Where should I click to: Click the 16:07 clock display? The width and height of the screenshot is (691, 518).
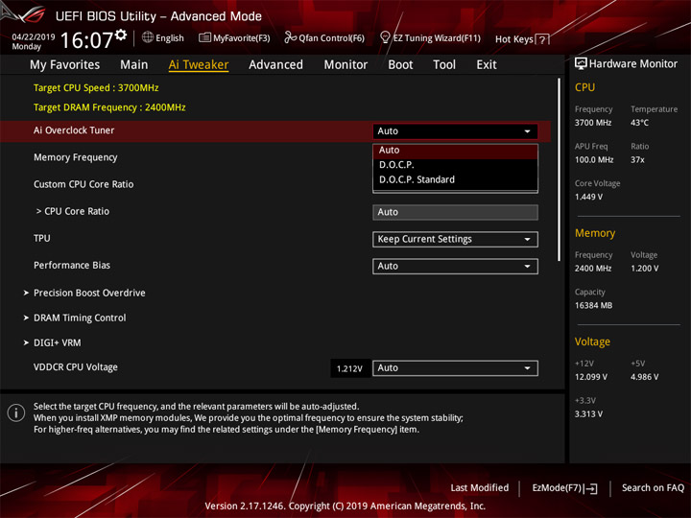coord(86,40)
